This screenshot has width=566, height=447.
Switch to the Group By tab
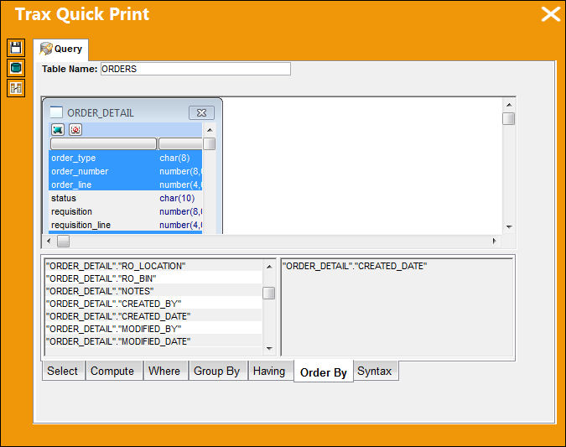click(217, 371)
